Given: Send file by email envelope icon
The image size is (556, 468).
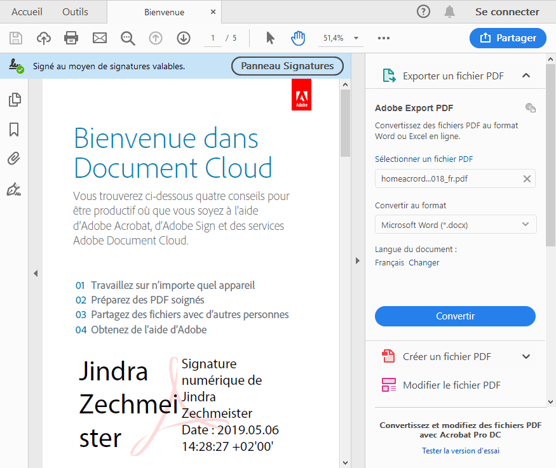Looking at the screenshot, I should pyautogui.click(x=100, y=38).
